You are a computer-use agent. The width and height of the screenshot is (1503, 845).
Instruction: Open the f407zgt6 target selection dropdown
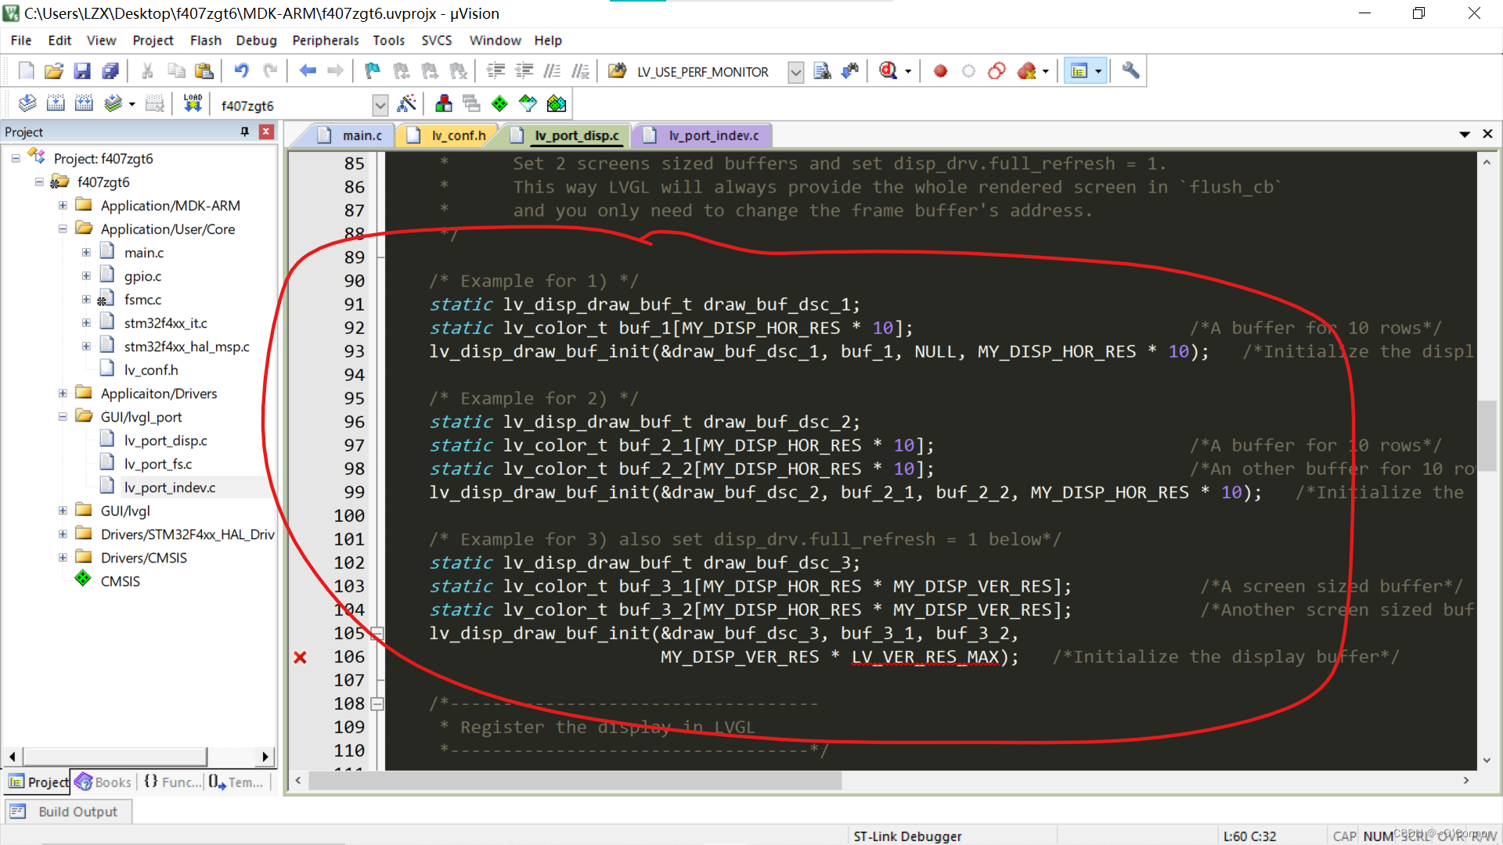(380, 104)
